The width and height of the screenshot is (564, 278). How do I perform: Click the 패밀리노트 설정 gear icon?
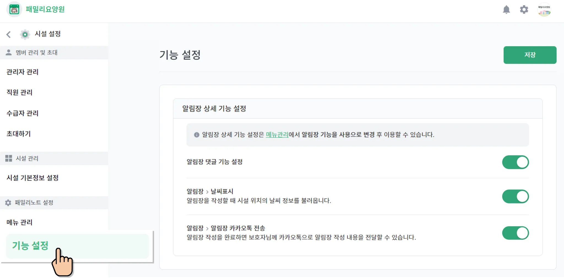(x=8, y=203)
